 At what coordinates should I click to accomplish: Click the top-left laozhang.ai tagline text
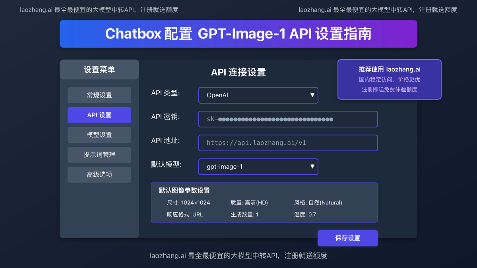click(99, 10)
